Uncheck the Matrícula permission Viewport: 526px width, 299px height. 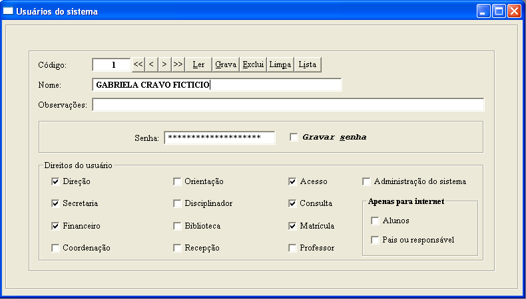(x=292, y=226)
